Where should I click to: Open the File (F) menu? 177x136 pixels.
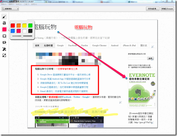click(4, 4)
